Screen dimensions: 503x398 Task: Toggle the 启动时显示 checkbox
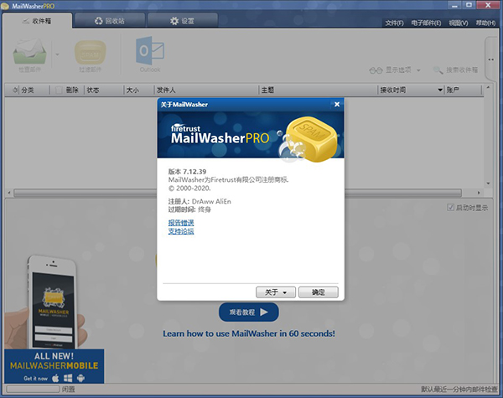click(x=450, y=207)
